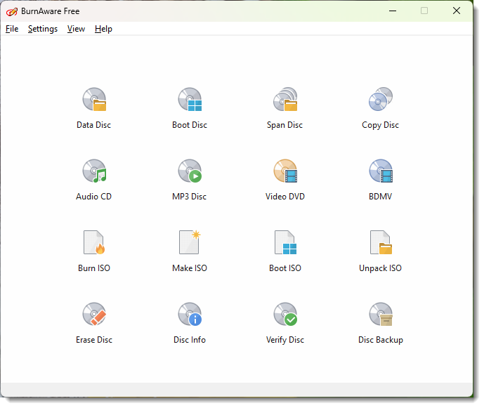Select the Span Disc icon

tap(285, 99)
